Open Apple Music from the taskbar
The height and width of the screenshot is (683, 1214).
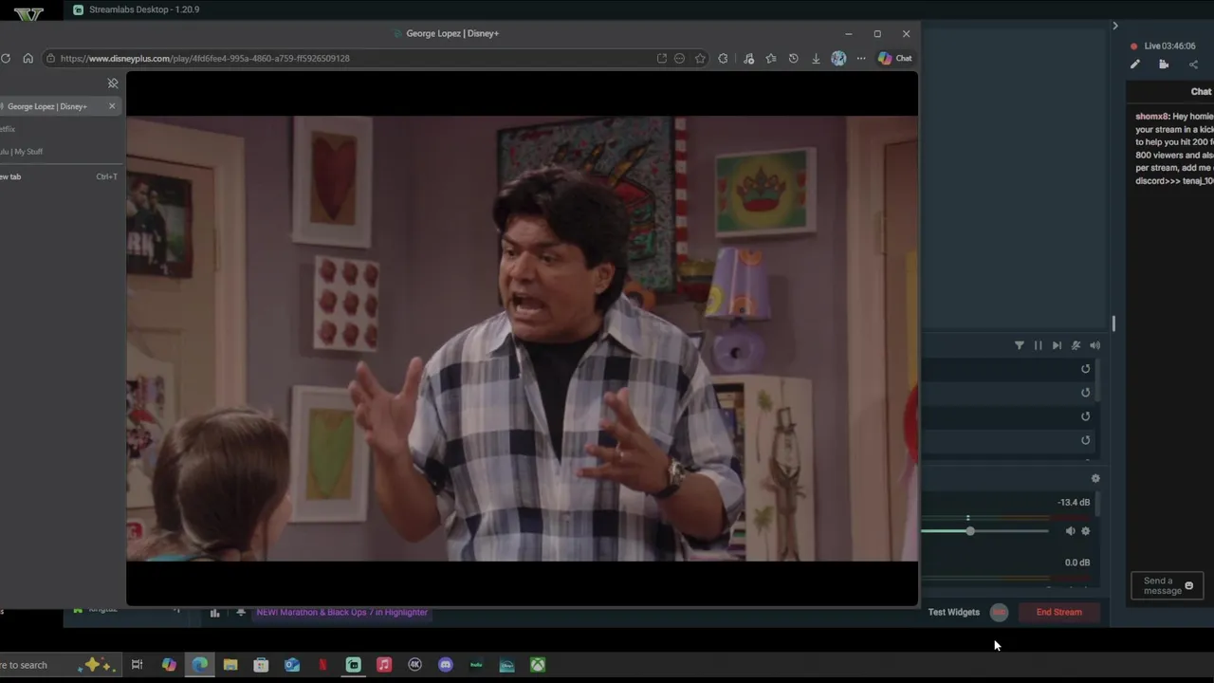(384, 665)
